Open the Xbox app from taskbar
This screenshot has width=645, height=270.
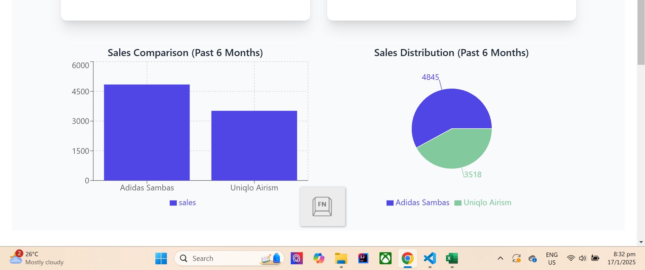click(x=385, y=258)
